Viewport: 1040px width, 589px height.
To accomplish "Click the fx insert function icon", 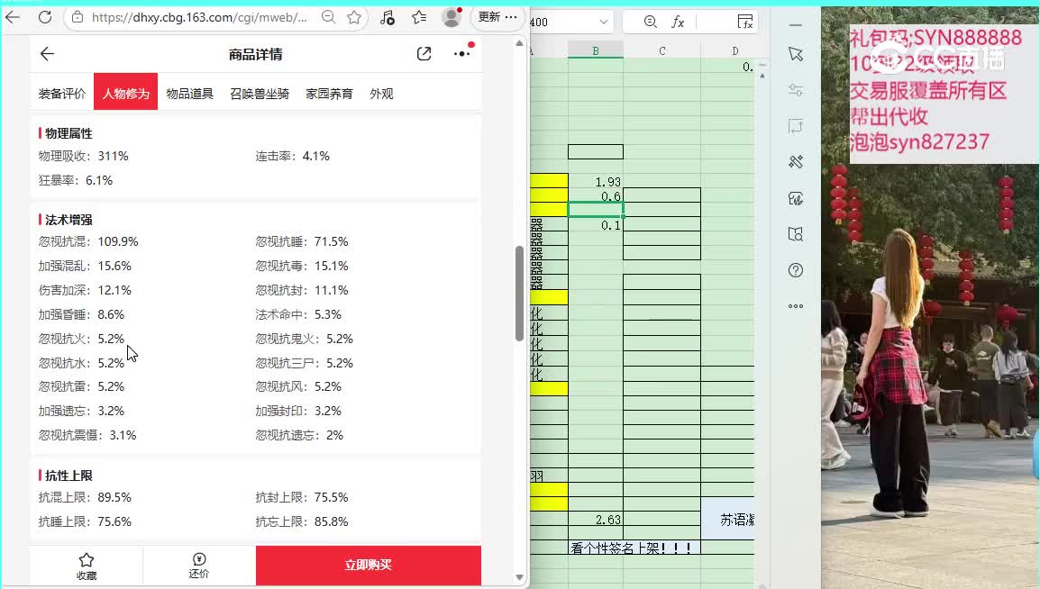I will click(678, 23).
